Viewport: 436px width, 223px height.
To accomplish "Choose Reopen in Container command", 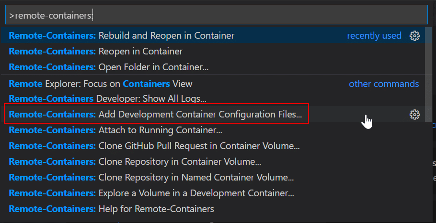I will tap(213, 51).
